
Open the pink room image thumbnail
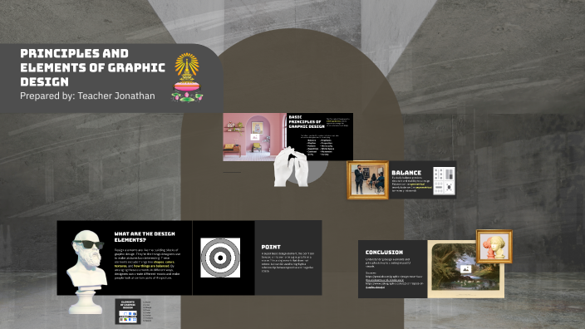(254, 137)
